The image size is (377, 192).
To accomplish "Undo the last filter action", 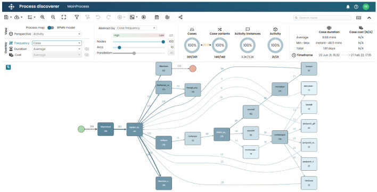I will (x=98, y=17).
